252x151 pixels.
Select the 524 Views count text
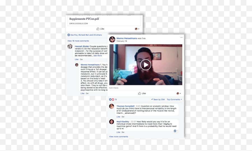point(114,88)
